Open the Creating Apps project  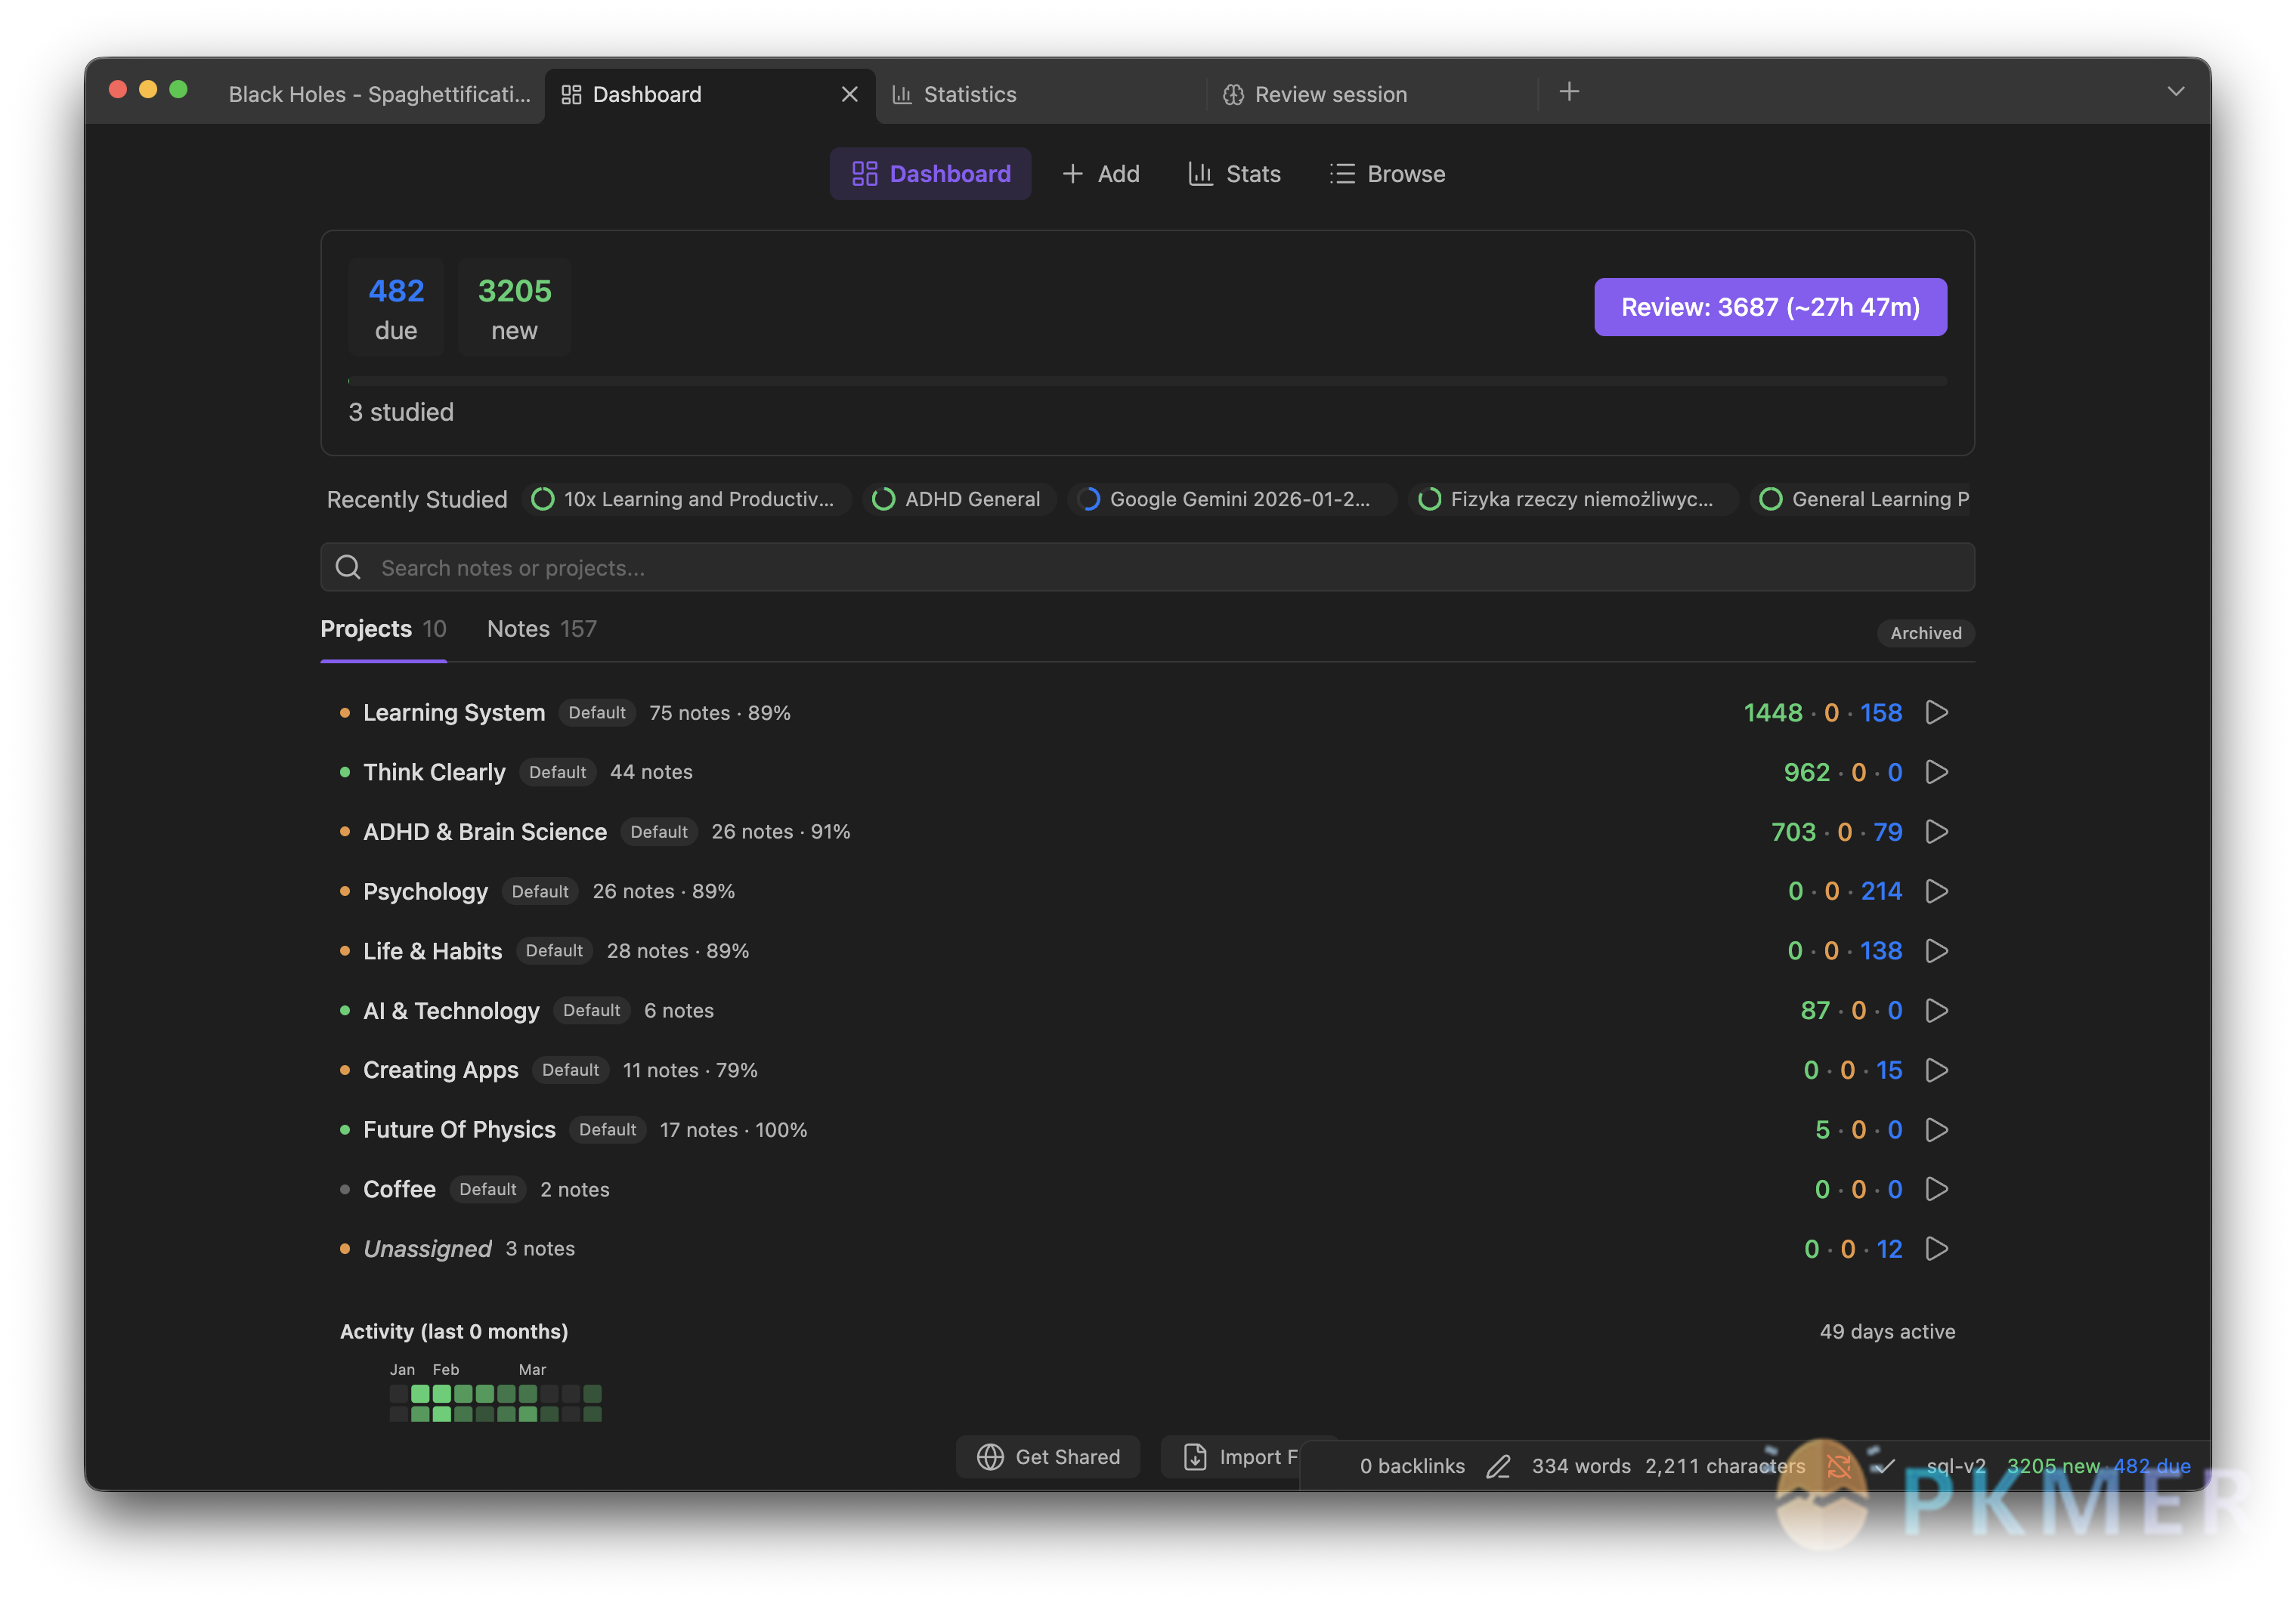[x=441, y=1070]
